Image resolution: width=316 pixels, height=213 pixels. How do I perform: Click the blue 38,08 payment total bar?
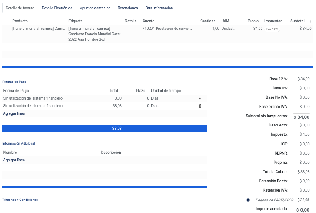(x=104, y=129)
